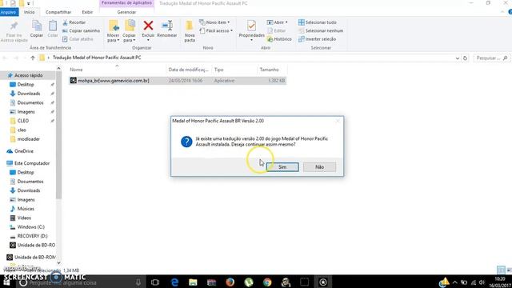512x288 pixels.
Task: Open the Abrir ribbon dropdown
Action: click(x=278, y=22)
